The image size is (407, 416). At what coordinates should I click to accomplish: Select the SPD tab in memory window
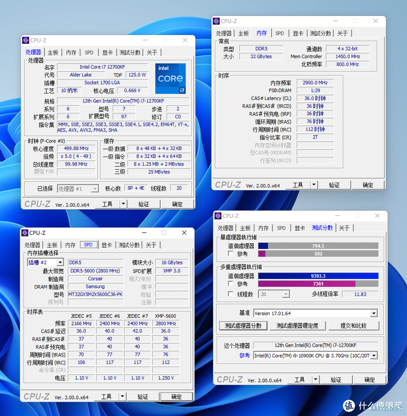tap(280, 34)
